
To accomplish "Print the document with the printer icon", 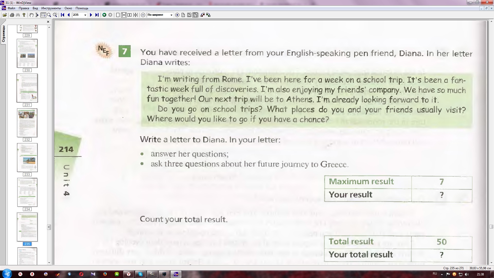I will point(12,15).
